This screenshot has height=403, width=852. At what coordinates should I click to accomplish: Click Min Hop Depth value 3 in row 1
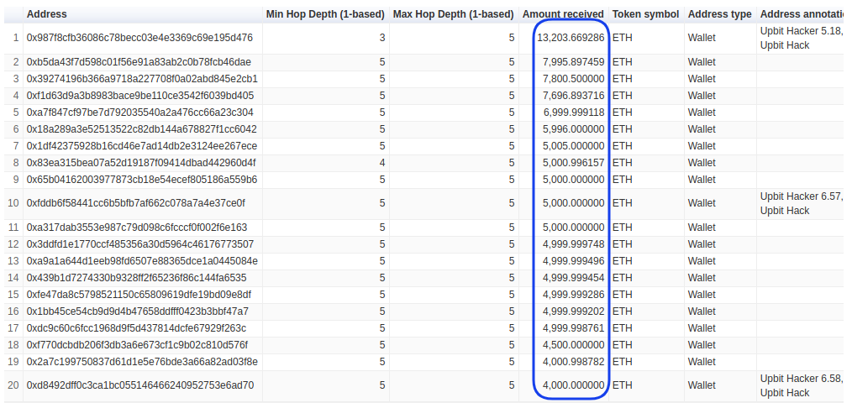pos(382,38)
